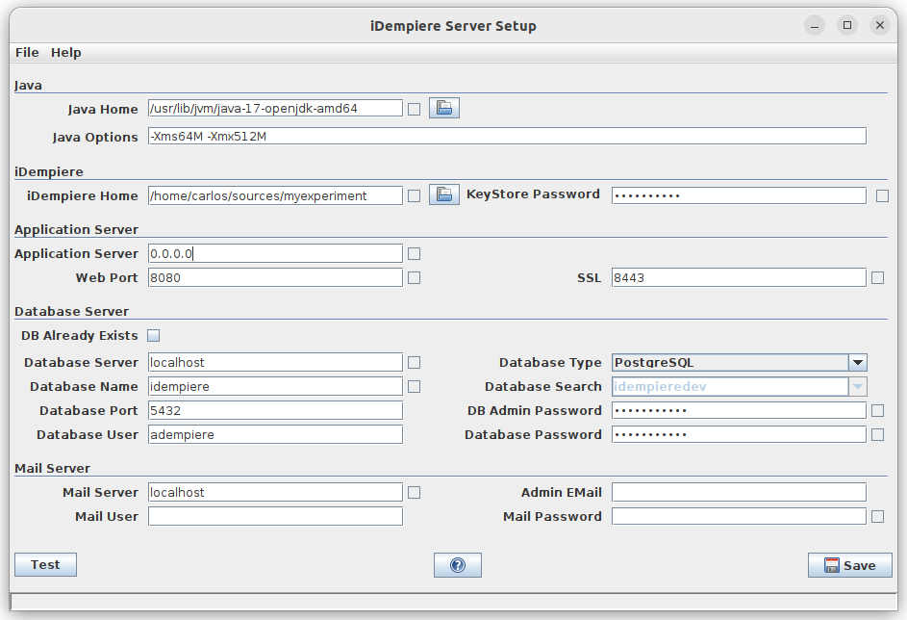Focus the Admin EMail input field
Viewport: 907px width, 620px height.
point(739,493)
